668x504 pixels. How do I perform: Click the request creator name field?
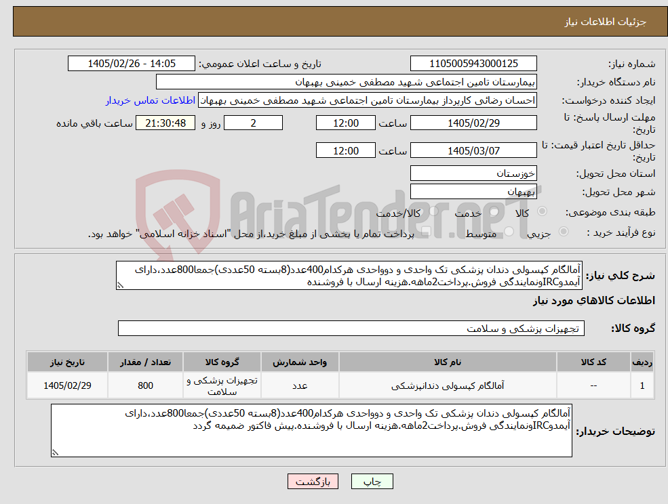[367, 100]
